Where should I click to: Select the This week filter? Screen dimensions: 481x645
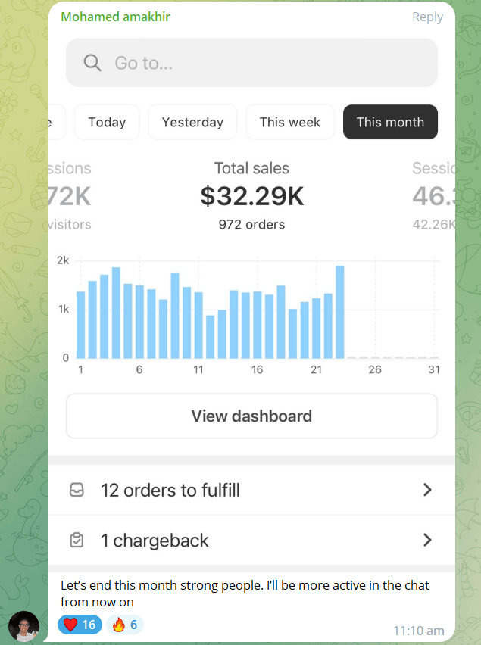tap(289, 122)
